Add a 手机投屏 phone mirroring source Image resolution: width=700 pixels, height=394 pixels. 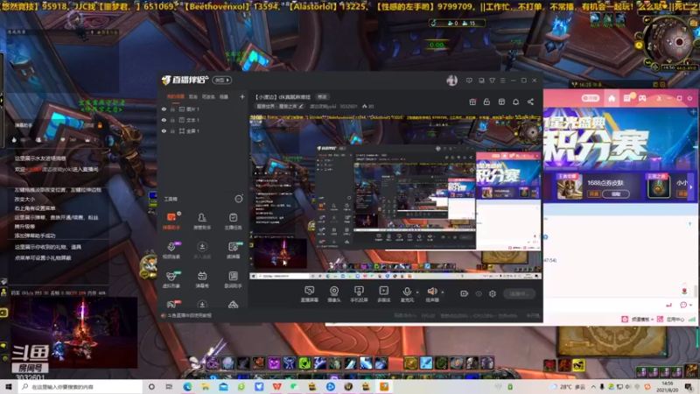(359, 294)
